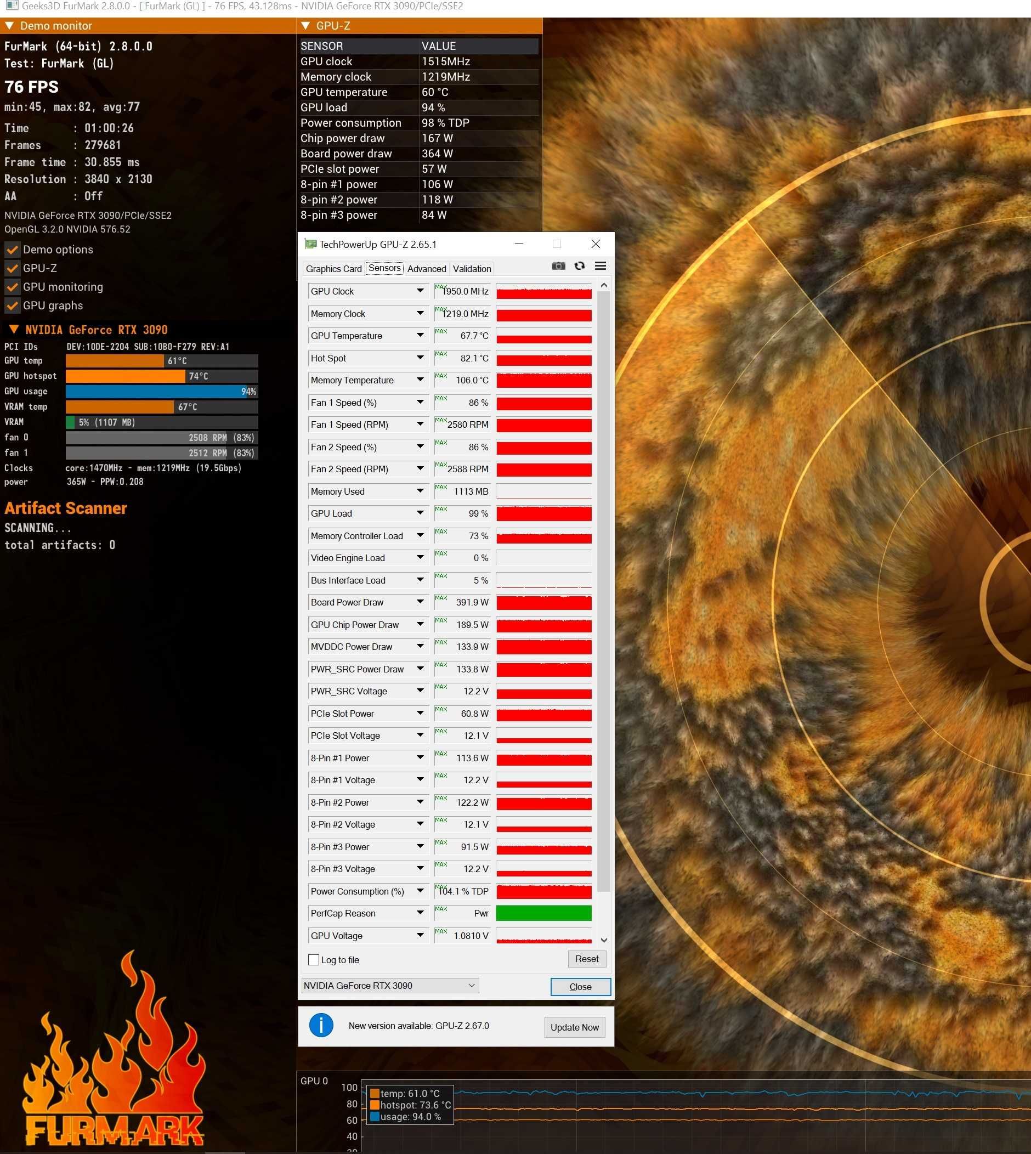This screenshot has height=1154, width=1031.
Task: Open the Validation tab
Action: [x=472, y=269]
